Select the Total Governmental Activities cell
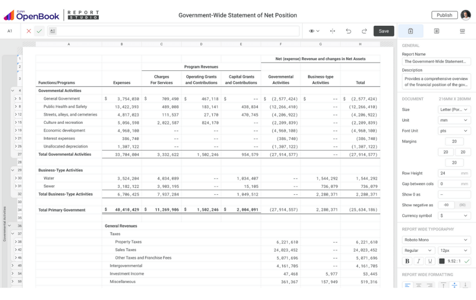The width and height of the screenshot is (476, 300). [69, 154]
